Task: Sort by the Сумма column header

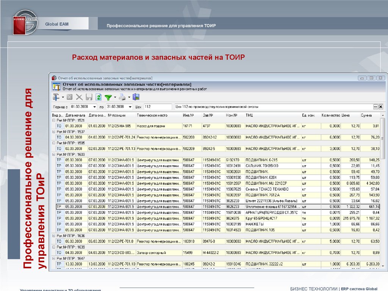Action: click(366, 115)
